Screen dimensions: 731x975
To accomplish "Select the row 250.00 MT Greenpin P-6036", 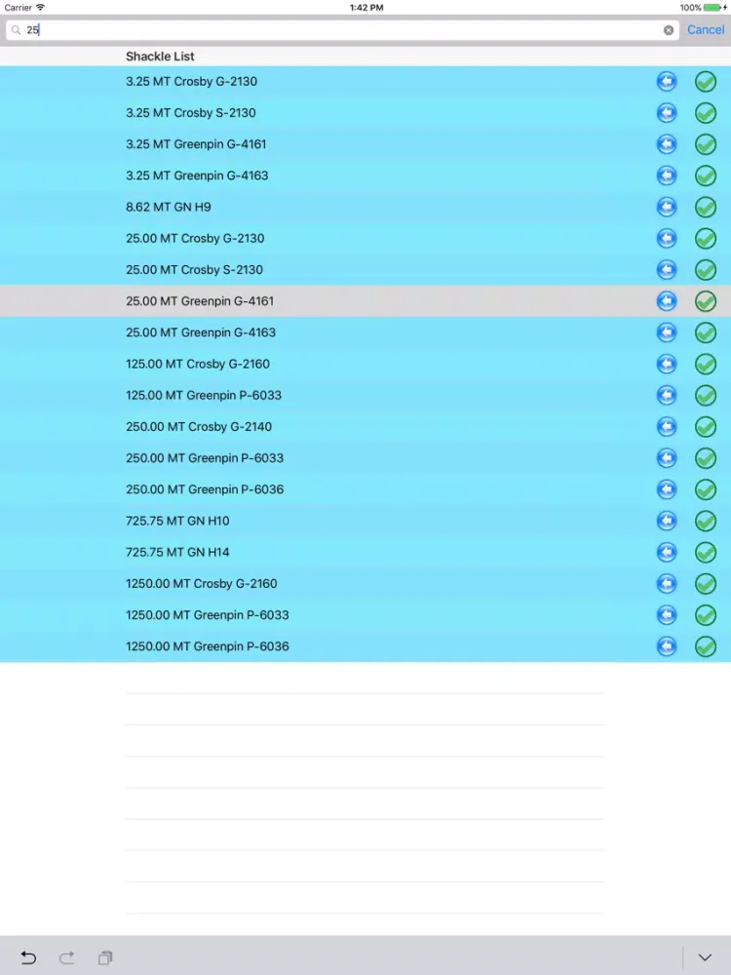I will (365, 489).
